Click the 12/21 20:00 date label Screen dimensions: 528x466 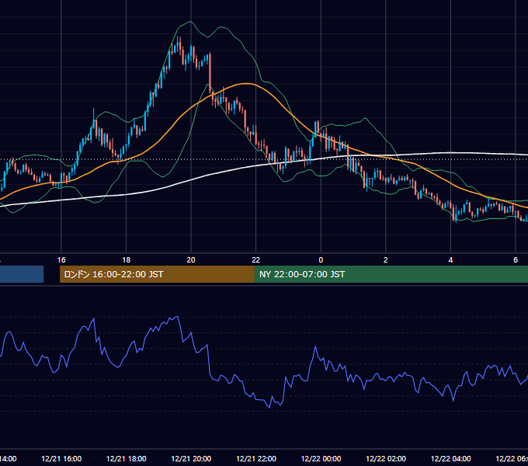click(191, 458)
